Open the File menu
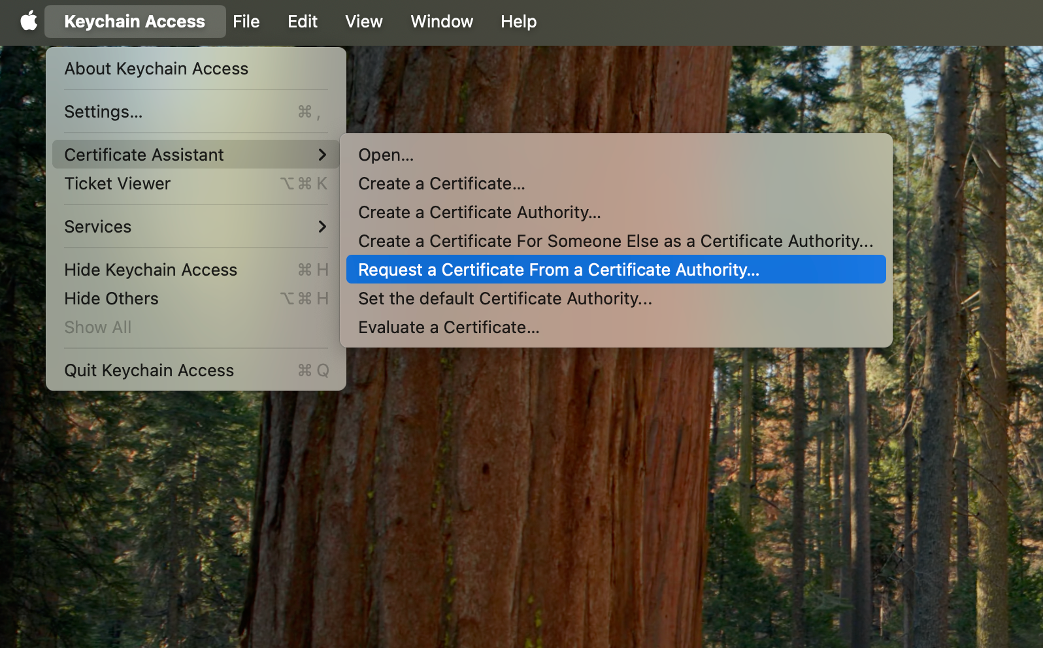1043x648 pixels. click(246, 22)
